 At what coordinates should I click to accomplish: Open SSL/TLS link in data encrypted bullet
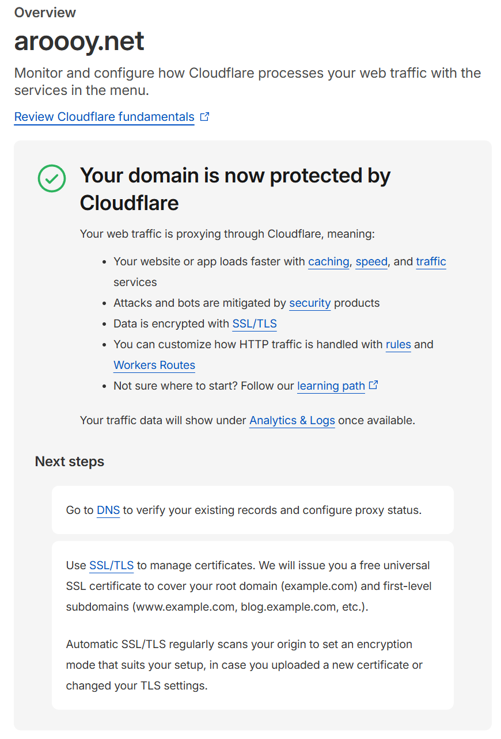pyautogui.click(x=255, y=323)
